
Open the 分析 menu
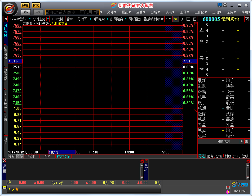coord(156,12)
